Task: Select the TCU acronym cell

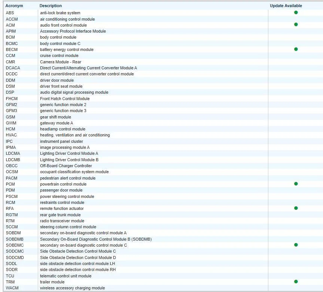Action: click(10, 276)
